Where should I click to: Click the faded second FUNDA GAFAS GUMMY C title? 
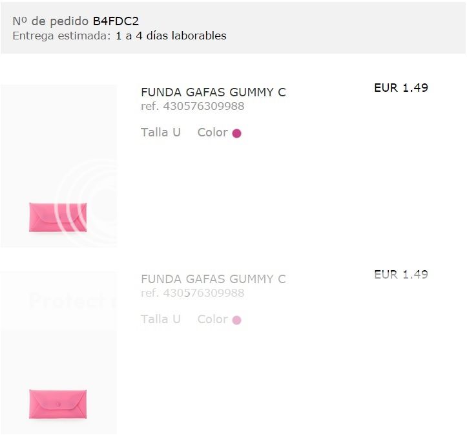[213, 279]
